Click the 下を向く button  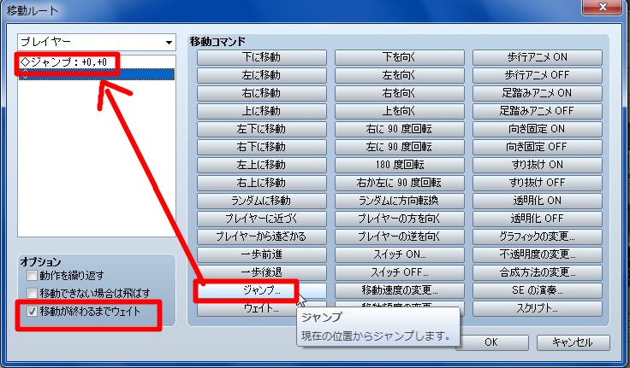(x=400, y=57)
